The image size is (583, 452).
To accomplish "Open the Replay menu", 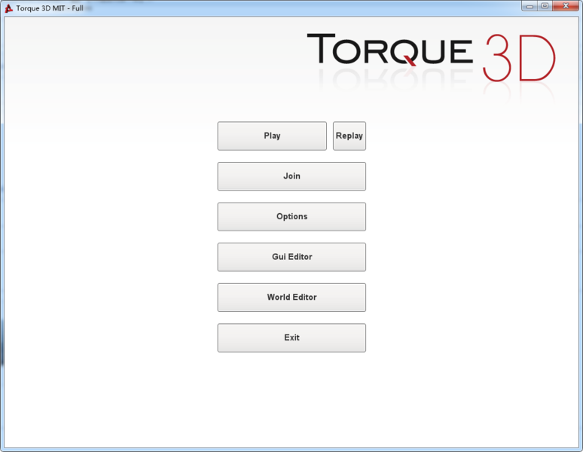I will [349, 136].
